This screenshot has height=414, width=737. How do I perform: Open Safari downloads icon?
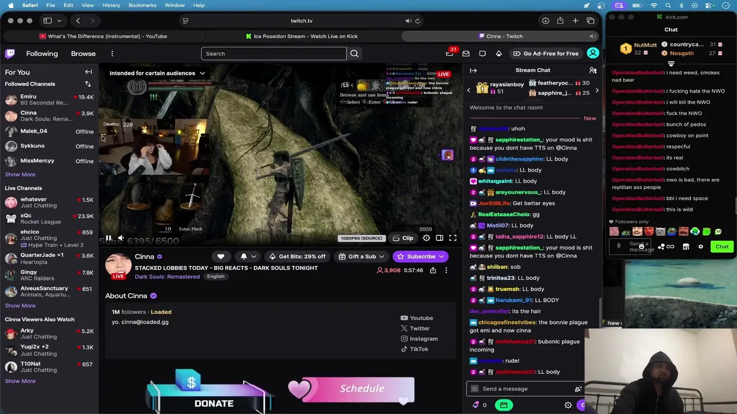click(x=545, y=21)
